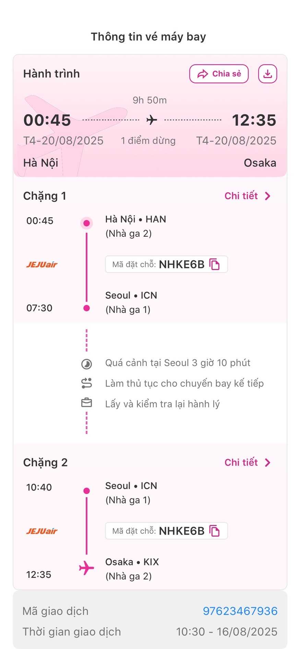The height and width of the screenshot is (649, 297).
Task: Click transaction code 97623467936
Action: [x=240, y=611]
